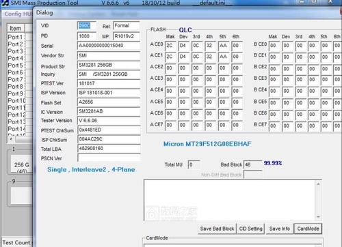The image size is (342, 247).
Task: Click the Tester Version field
Action: click(109, 121)
